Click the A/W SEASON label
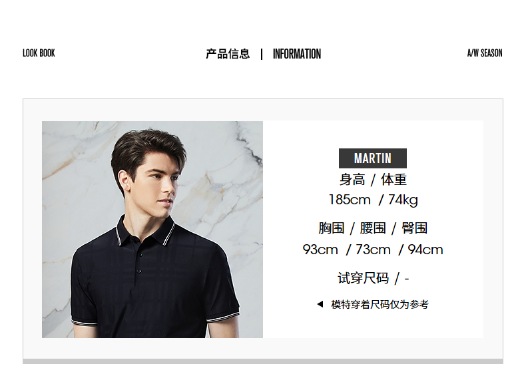The image size is (526, 368). click(485, 53)
